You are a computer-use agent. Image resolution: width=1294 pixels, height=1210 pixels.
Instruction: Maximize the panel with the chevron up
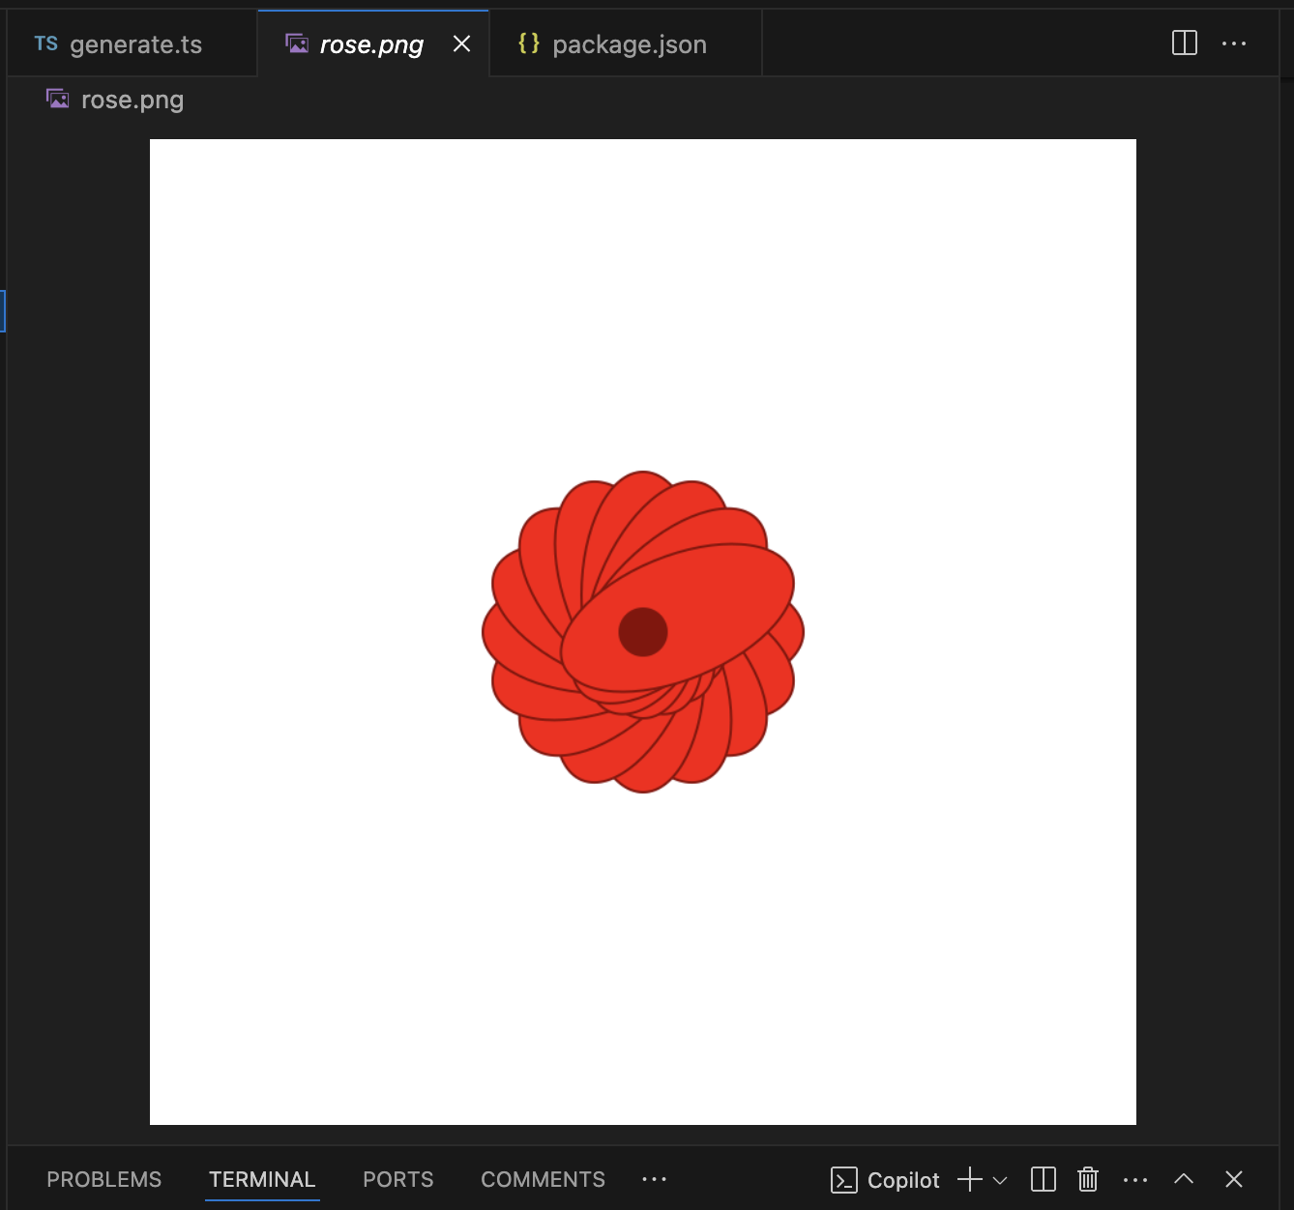click(1184, 1179)
